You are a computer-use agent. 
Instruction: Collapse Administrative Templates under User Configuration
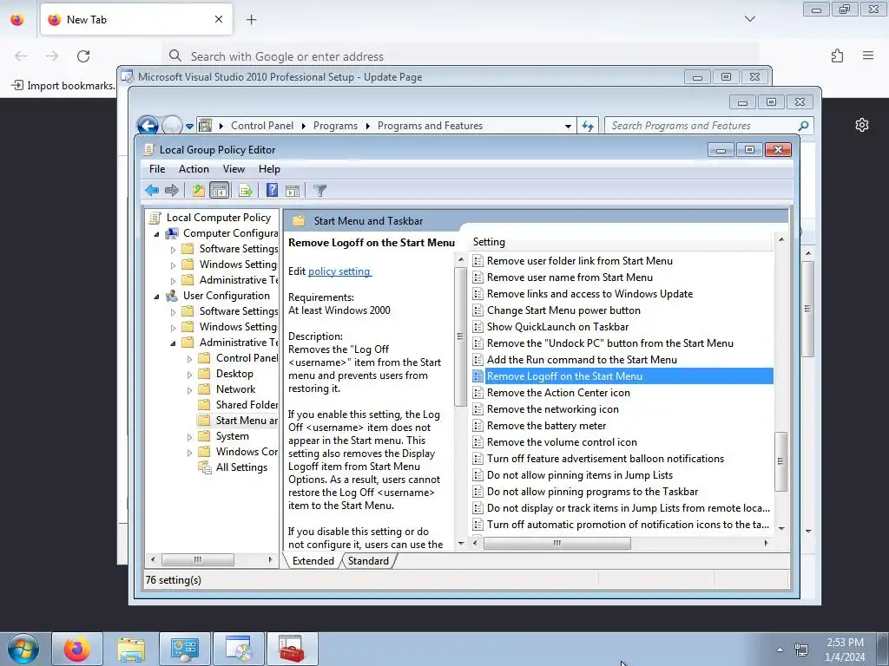coord(174,343)
